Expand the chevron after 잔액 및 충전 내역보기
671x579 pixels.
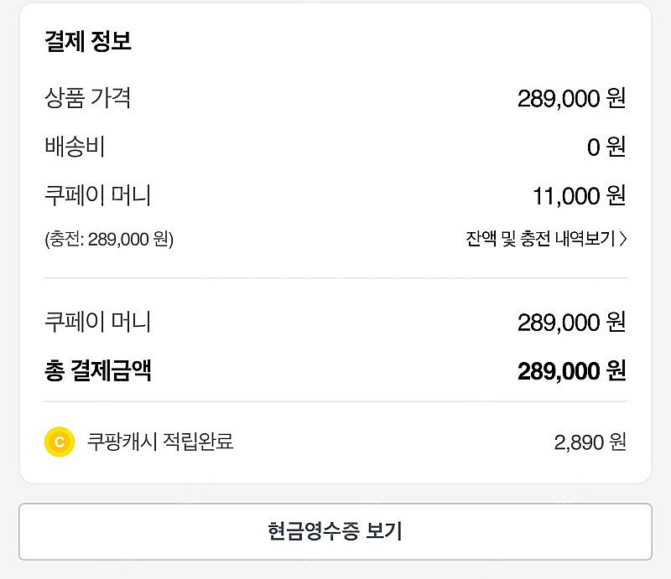[622, 239]
